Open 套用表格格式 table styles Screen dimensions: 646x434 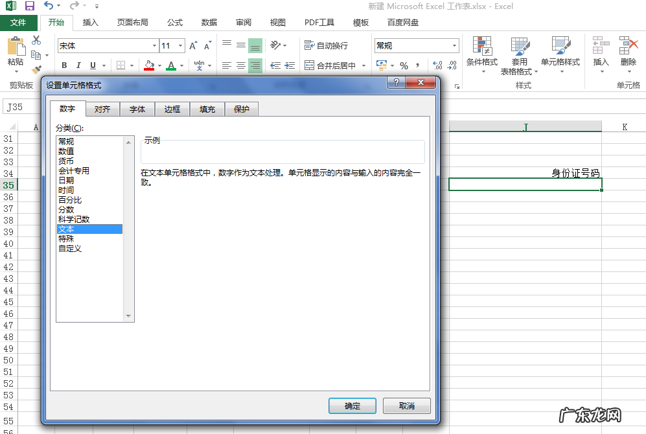click(519, 56)
